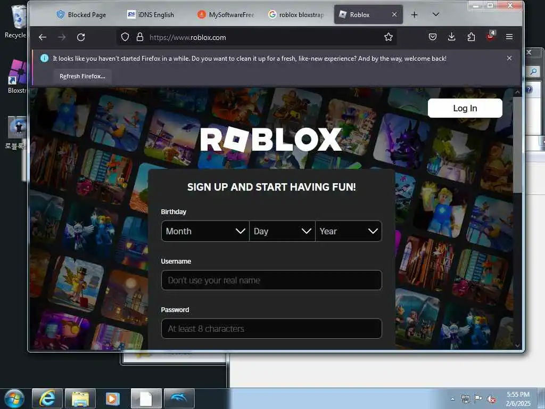
Task: Click the padlock site security icon
Action: [140, 37]
